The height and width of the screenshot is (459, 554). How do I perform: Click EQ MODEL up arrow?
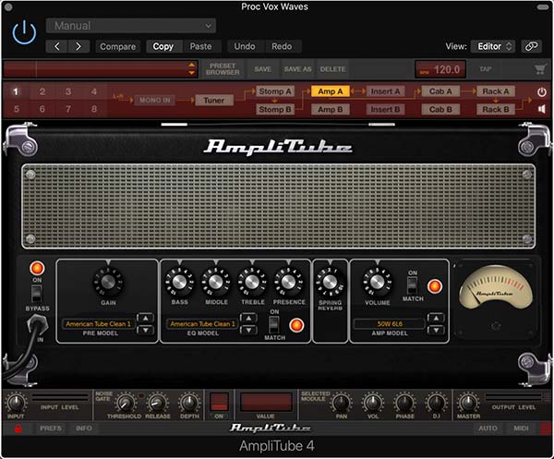coord(248,318)
